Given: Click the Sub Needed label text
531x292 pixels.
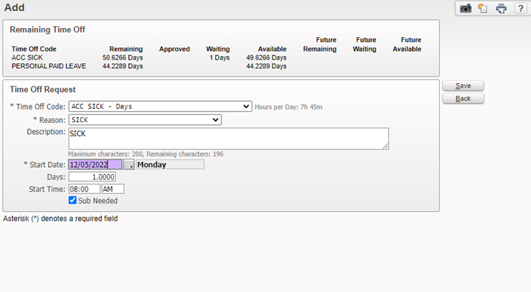Looking at the screenshot, I should pos(98,201).
